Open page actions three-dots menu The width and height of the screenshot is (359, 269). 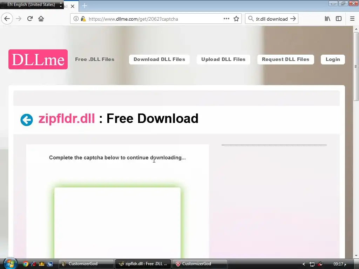(226, 19)
